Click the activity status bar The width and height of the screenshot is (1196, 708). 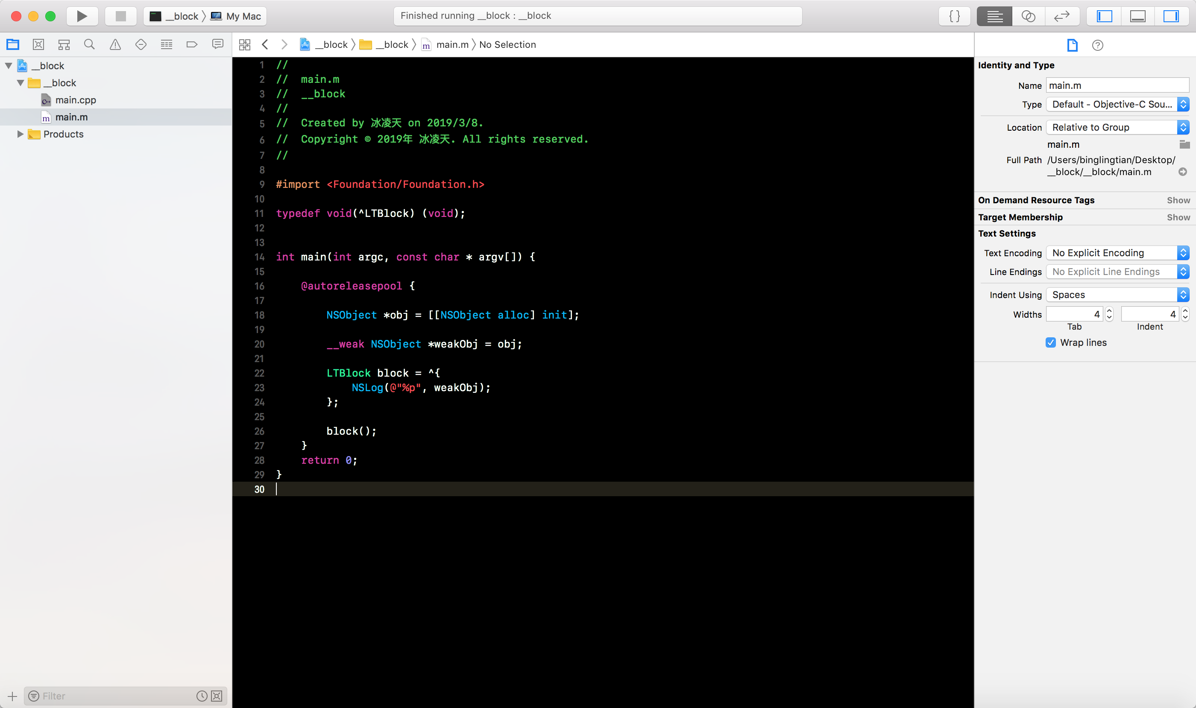(598, 16)
